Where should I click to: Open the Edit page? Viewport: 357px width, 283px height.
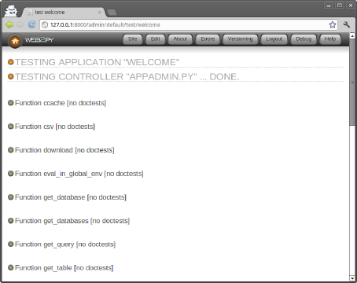click(x=156, y=39)
